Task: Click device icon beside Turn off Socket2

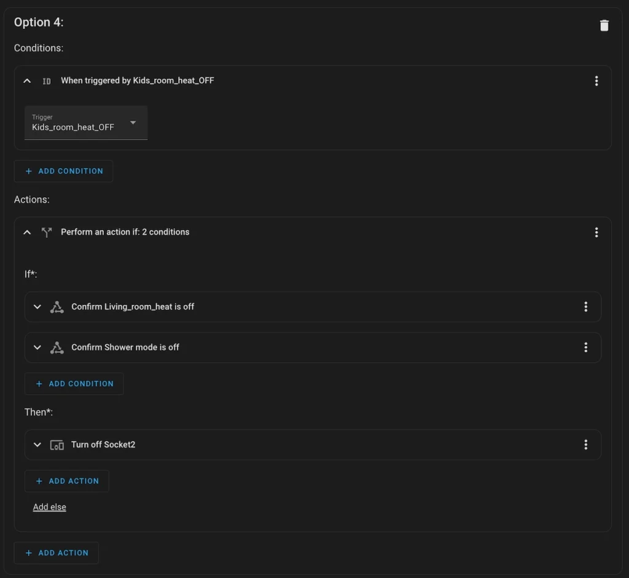Action: coord(57,445)
